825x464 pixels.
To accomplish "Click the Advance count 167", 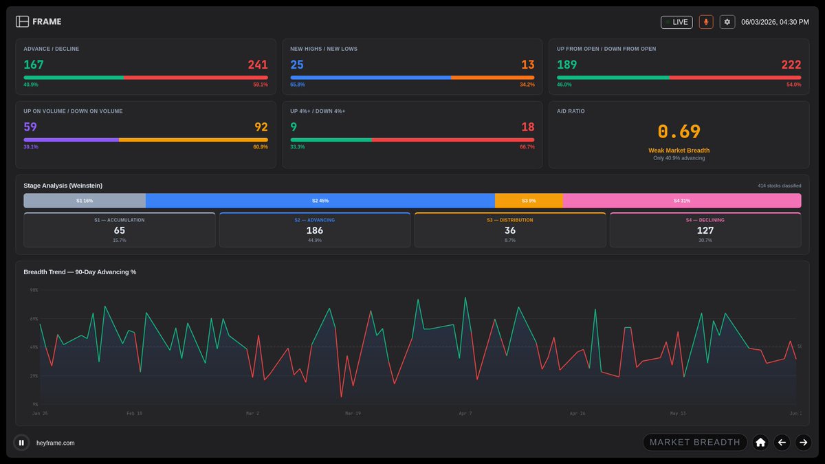I will 34,65.
